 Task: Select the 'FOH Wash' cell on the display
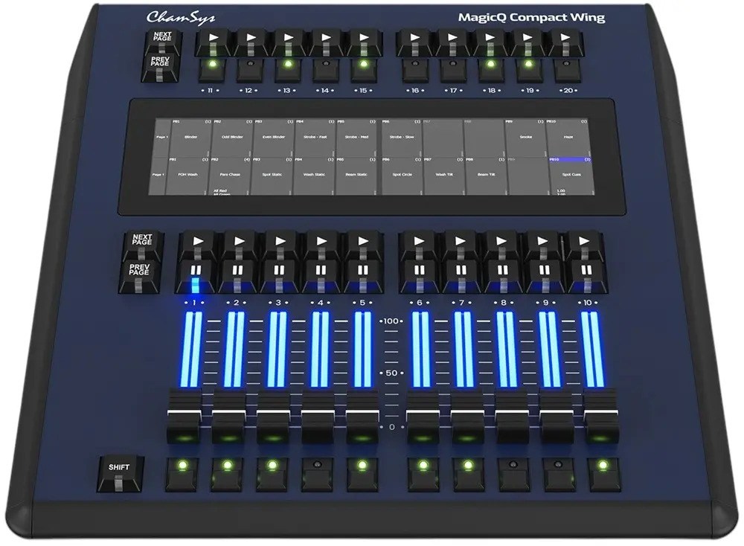(x=188, y=176)
